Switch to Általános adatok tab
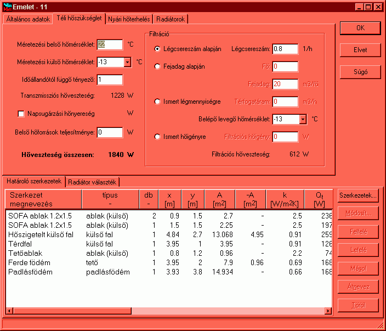 [28, 19]
